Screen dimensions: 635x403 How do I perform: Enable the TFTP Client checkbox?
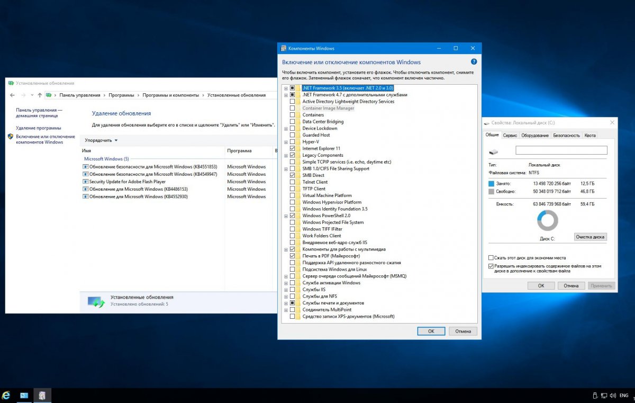coord(292,189)
